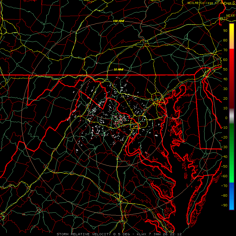Click the "50 NMI" range ring label
This screenshot has height=236, width=236.
point(119,69)
